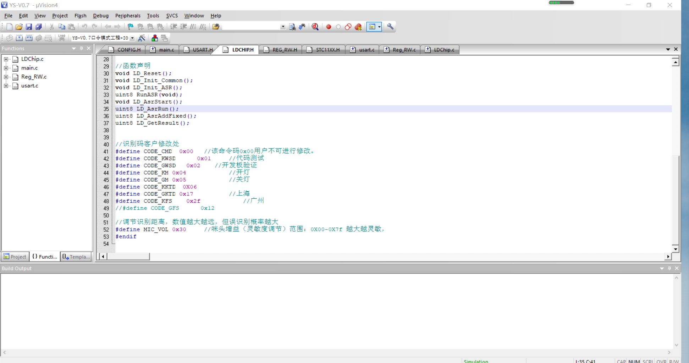689x363 pixels.
Task: Close the Functions panel
Action: [89, 48]
